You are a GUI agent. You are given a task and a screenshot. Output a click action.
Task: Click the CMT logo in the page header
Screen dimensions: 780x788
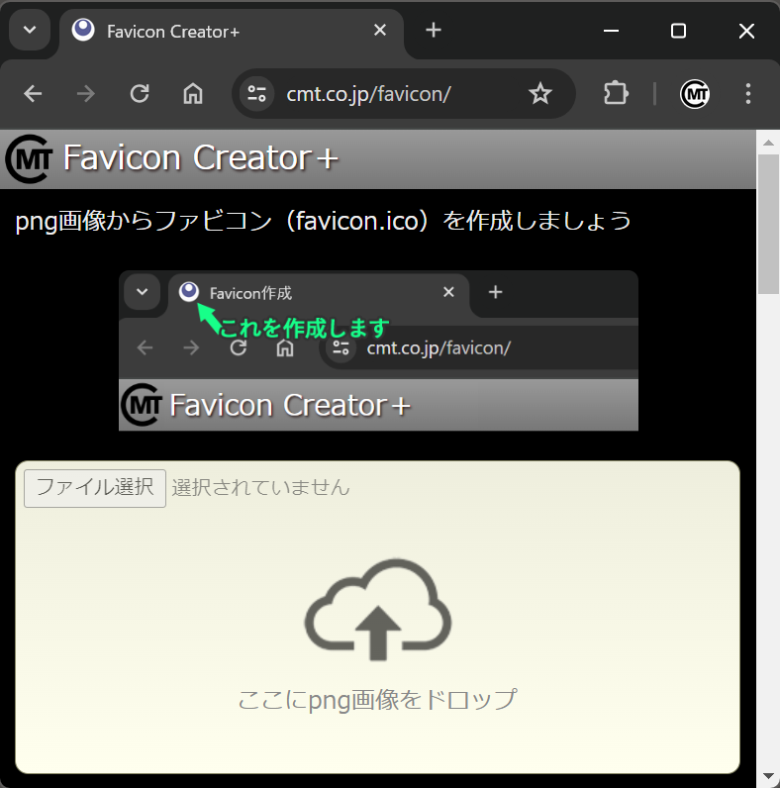[x=29, y=158]
